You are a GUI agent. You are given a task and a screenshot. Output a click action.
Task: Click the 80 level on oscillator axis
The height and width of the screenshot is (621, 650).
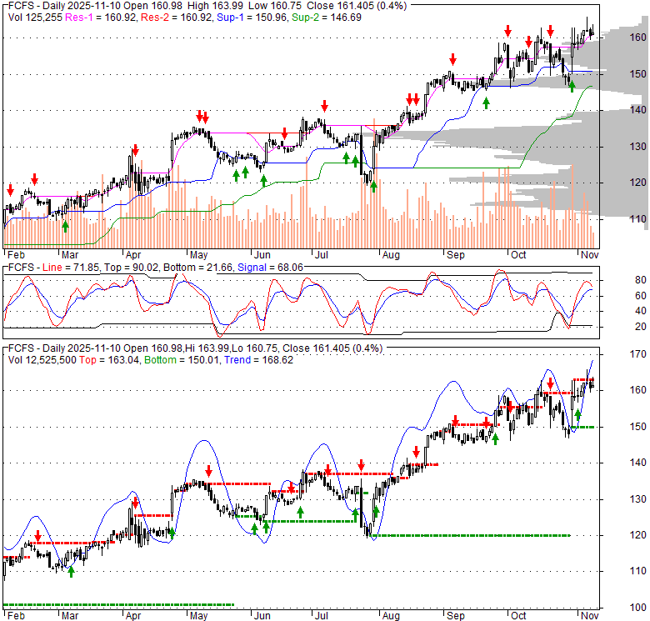click(641, 280)
